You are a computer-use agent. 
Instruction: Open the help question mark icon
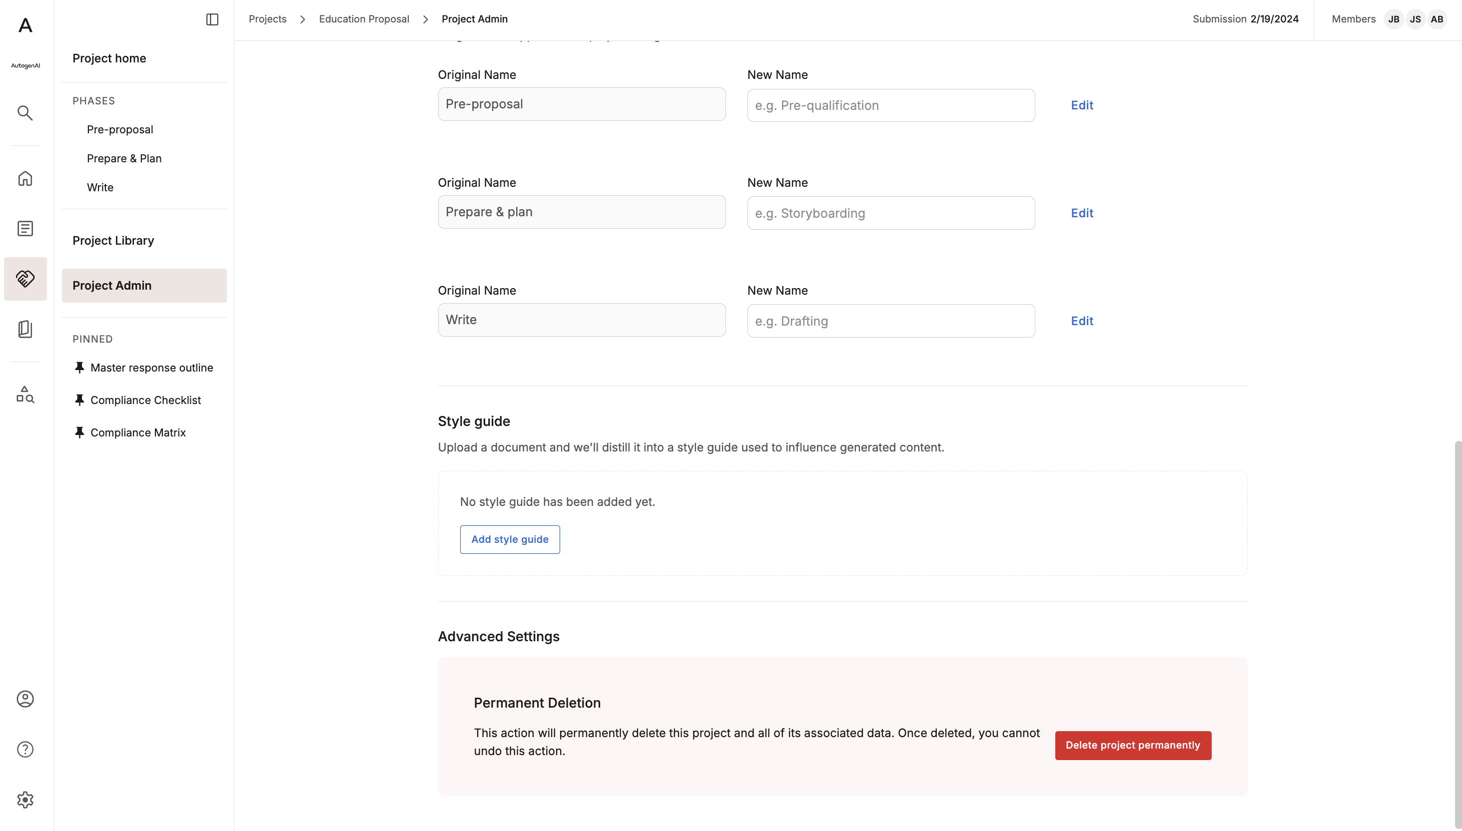(x=25, y=750)
